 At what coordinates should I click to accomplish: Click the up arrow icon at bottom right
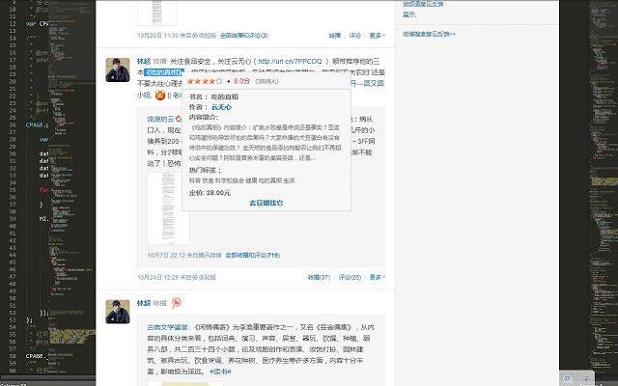tap(586, 379)
